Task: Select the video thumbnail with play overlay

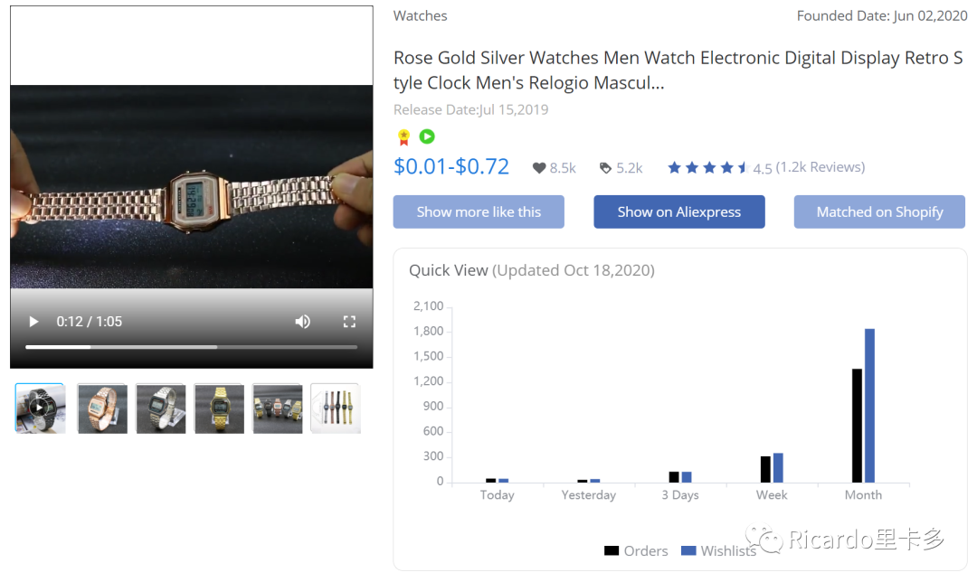Action: click(x=40, y=408)
